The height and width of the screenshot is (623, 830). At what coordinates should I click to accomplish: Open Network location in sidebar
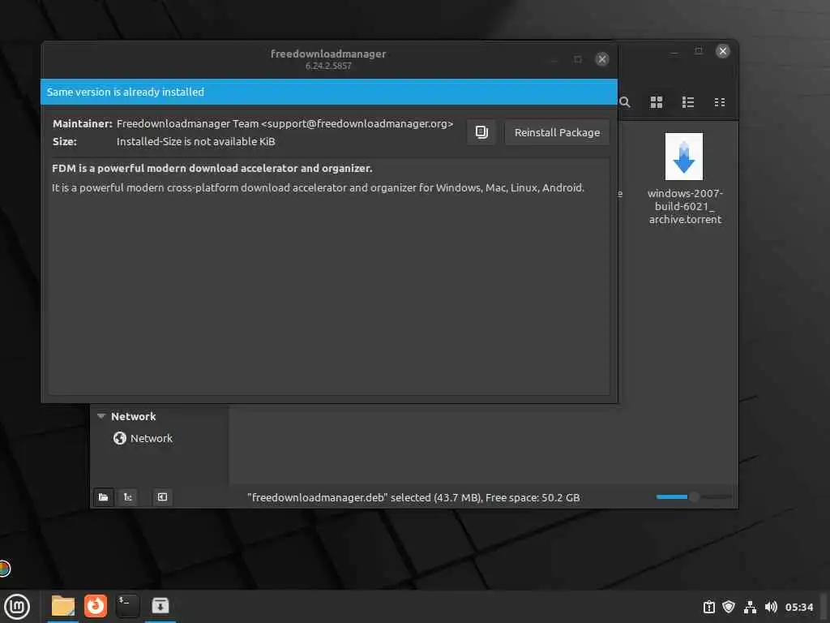point(143,438)
